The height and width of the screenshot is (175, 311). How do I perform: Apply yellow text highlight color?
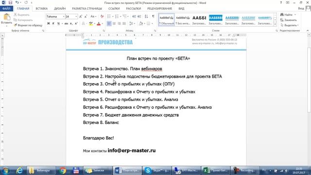pyautogui.click(x=91, y=23)
